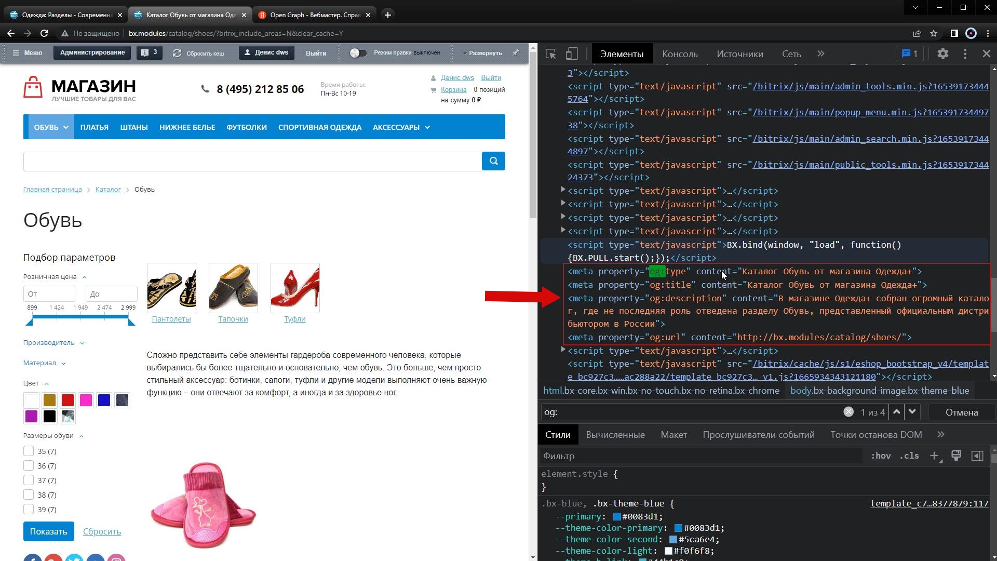Switch to Вычисленные styles tab
997x561 pixels.
click(x=615, y=435)
